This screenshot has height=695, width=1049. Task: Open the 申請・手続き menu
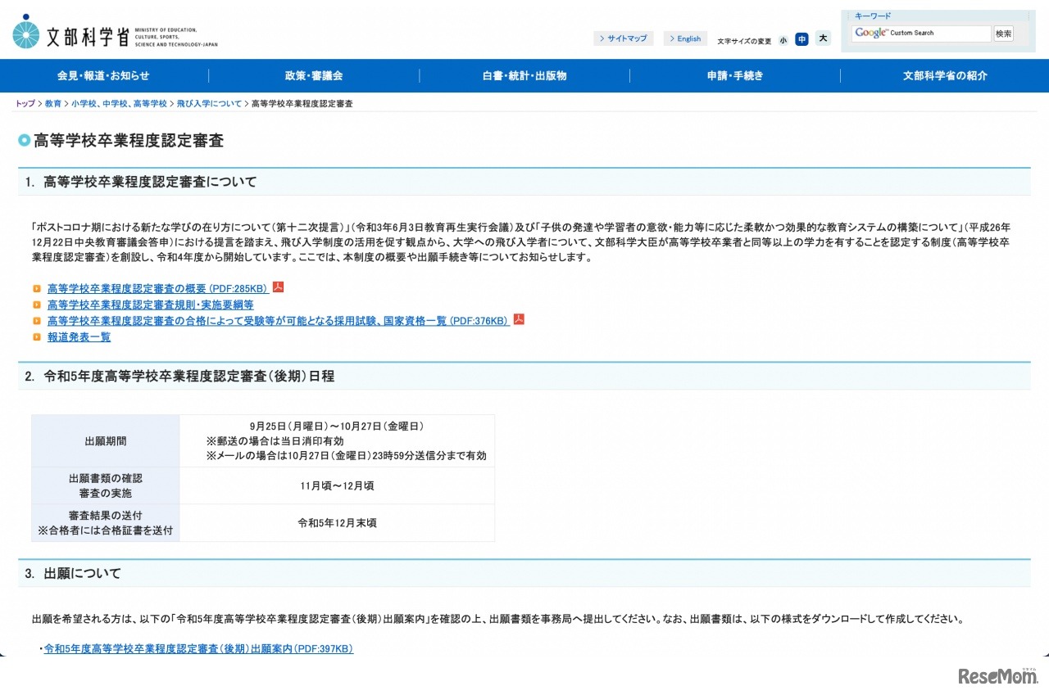(x=735, y=75)
